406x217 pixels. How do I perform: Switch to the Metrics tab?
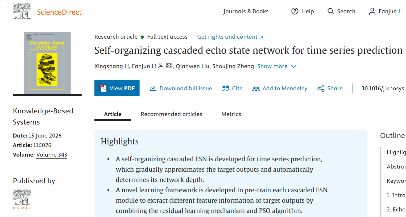[231, 114]
